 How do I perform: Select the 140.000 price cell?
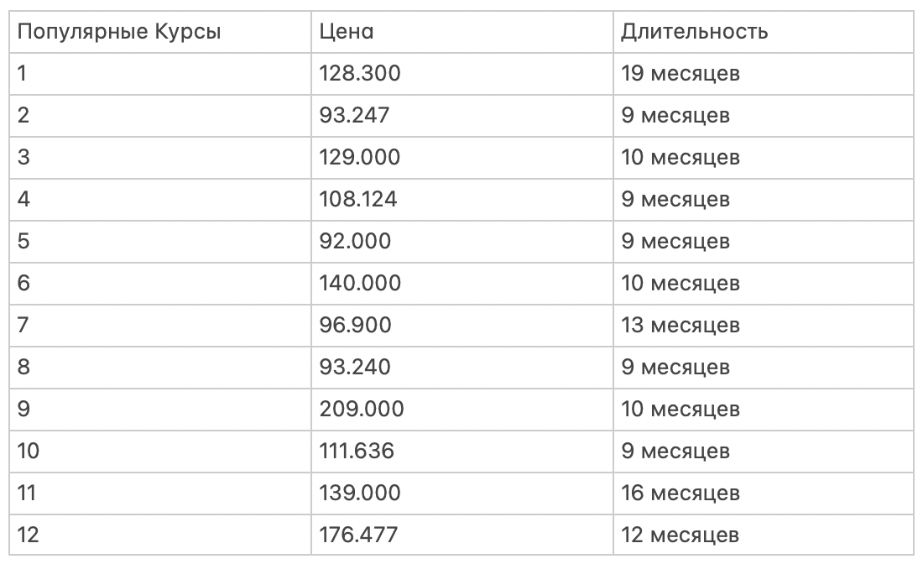tap(360, 284)
